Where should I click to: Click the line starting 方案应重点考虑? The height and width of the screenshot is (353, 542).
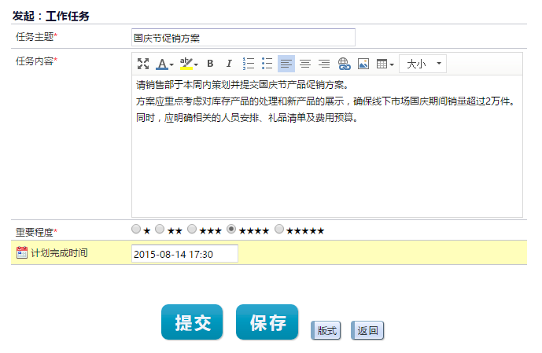click(x=326, y=101)
